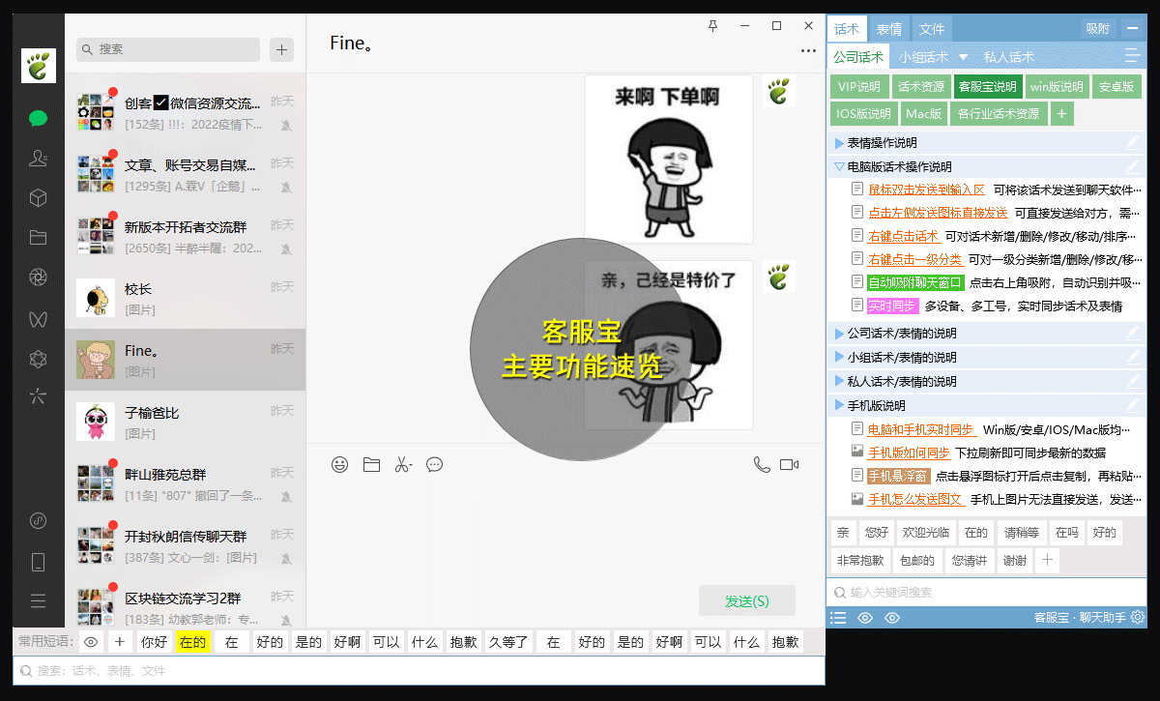Switch to the 文件 tab

pyautogui.click(x=931, y=28)
